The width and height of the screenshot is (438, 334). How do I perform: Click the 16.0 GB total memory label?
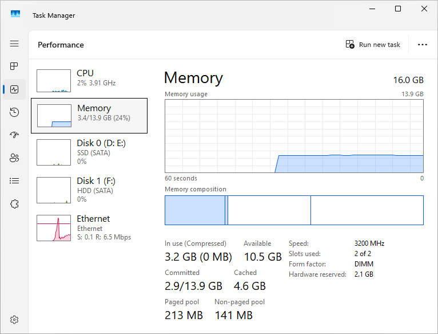(408, 80)
